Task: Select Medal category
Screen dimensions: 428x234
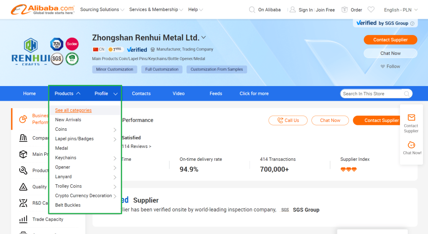Action: (61, 148)
